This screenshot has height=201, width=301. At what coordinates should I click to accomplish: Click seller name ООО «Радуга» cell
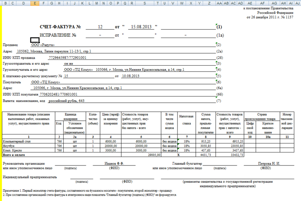click(x=43, y=45)
